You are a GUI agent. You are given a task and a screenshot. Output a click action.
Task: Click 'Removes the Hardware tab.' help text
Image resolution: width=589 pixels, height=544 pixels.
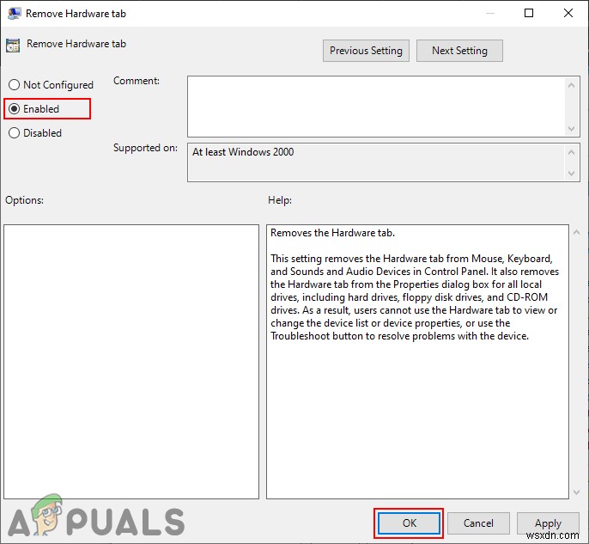point(332,233)
